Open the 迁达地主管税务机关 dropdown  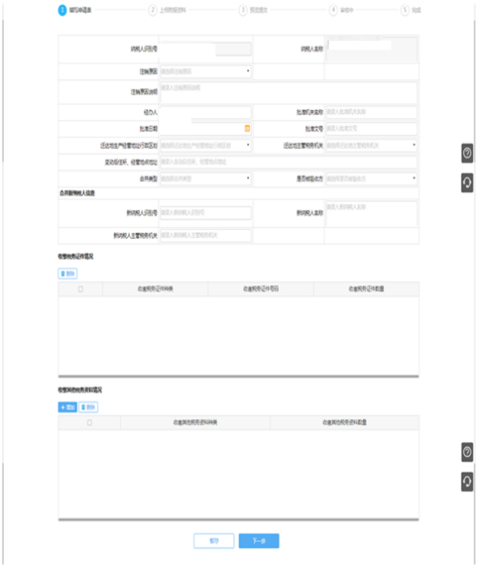click(372, 145)
